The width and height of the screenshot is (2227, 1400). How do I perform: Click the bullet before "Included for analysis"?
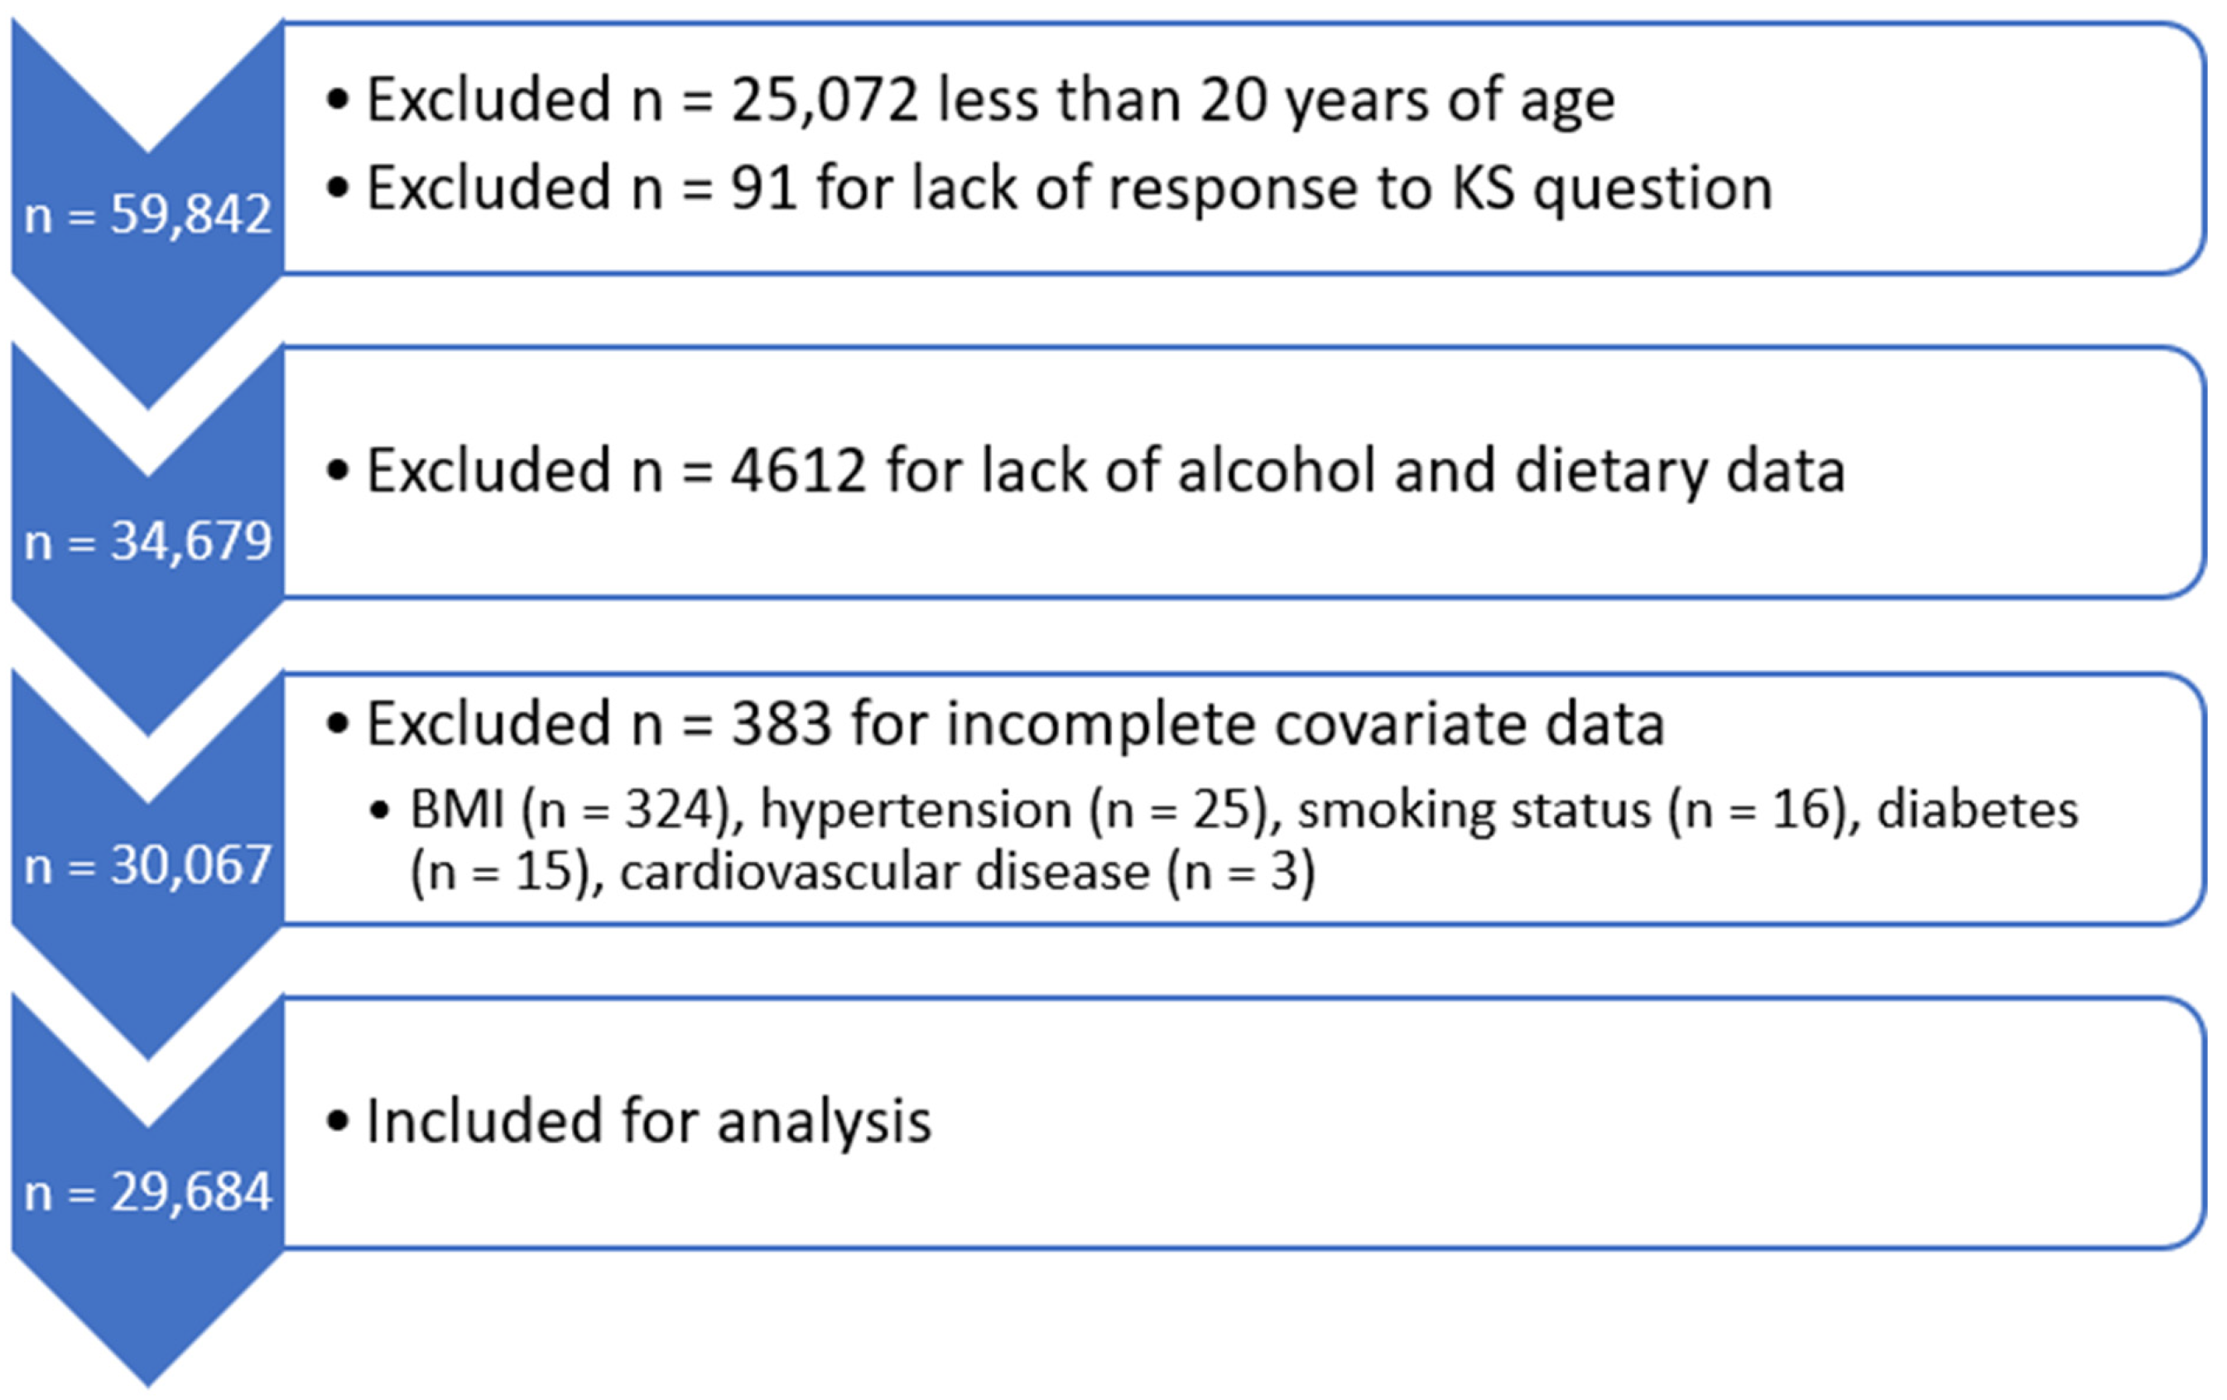pos(338,1123)
